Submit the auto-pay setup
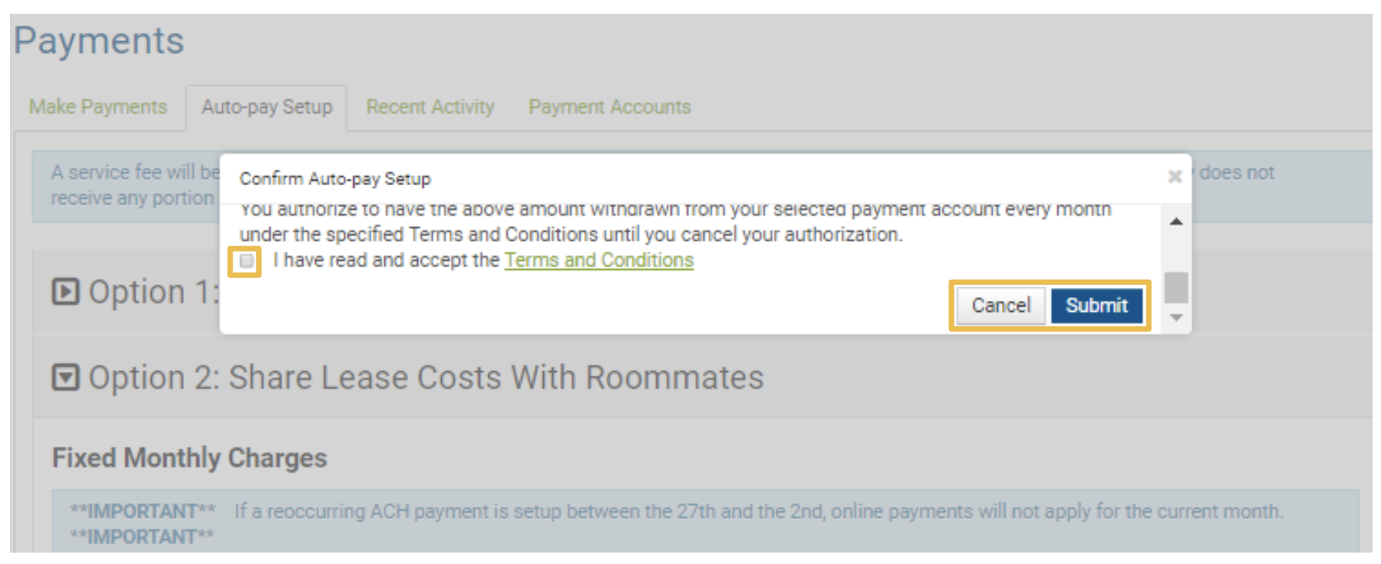 pos(1096,305)
